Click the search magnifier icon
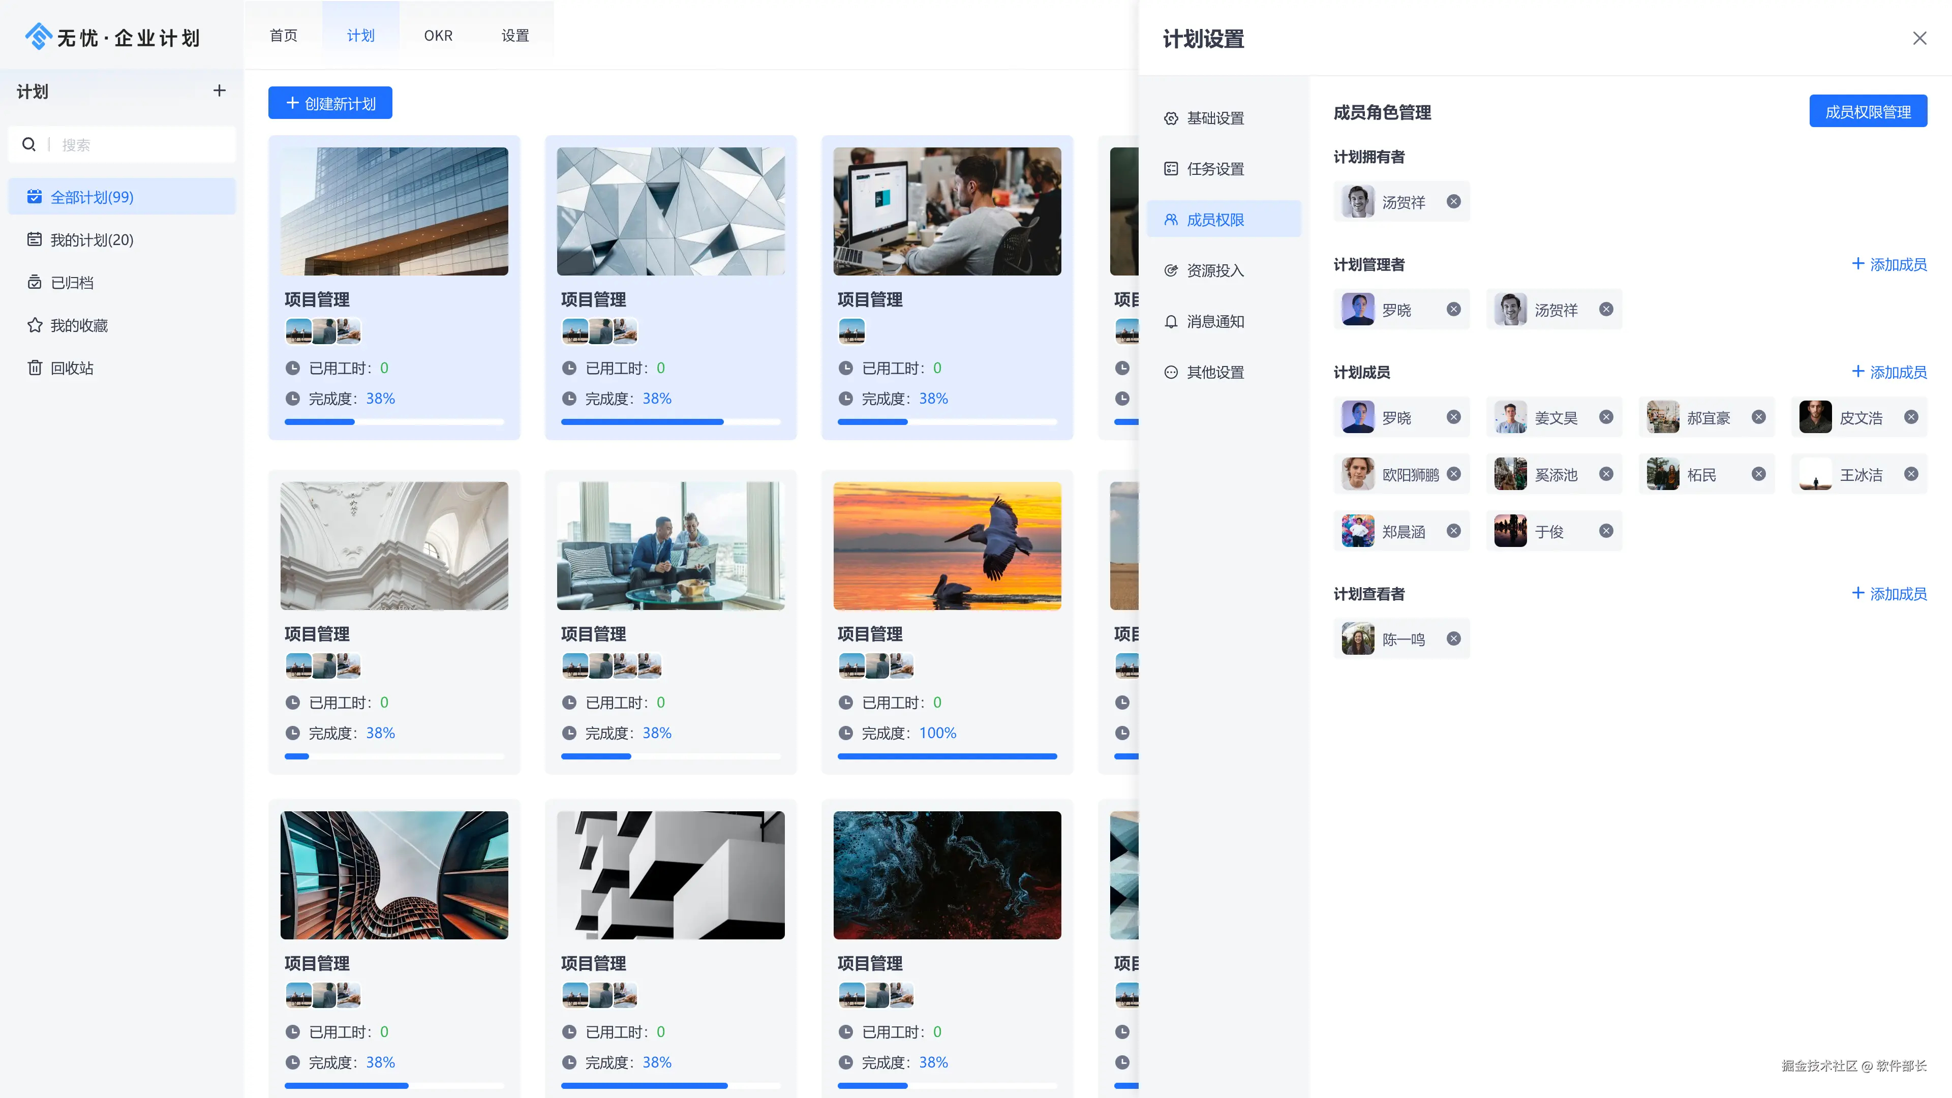Screen dimensions: 1952x1098 (29, 144)
